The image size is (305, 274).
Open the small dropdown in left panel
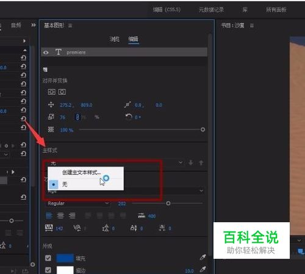click(x=6, y=154)
